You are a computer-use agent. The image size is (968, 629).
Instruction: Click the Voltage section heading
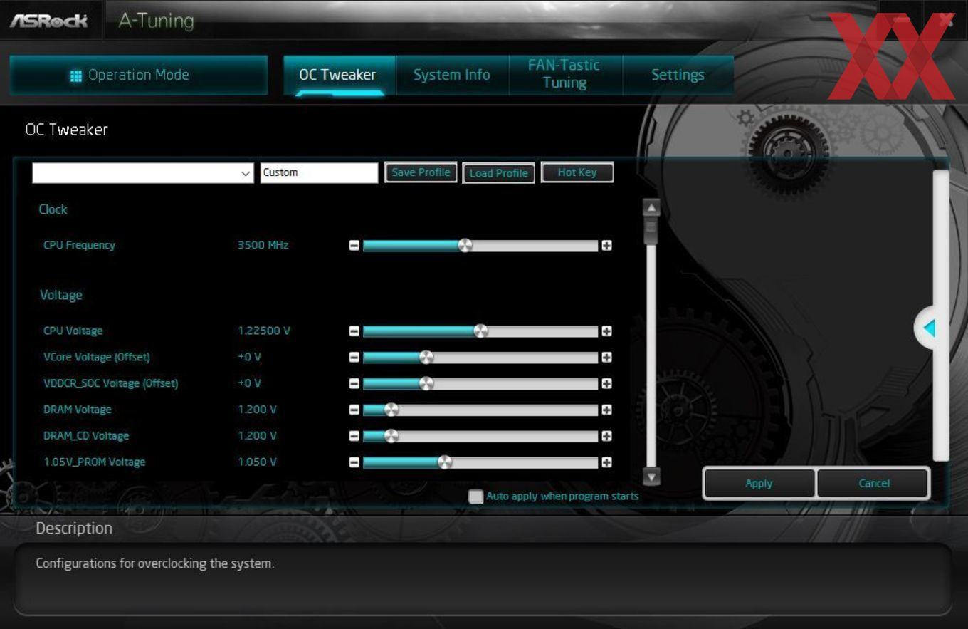(x=61, y=295)
